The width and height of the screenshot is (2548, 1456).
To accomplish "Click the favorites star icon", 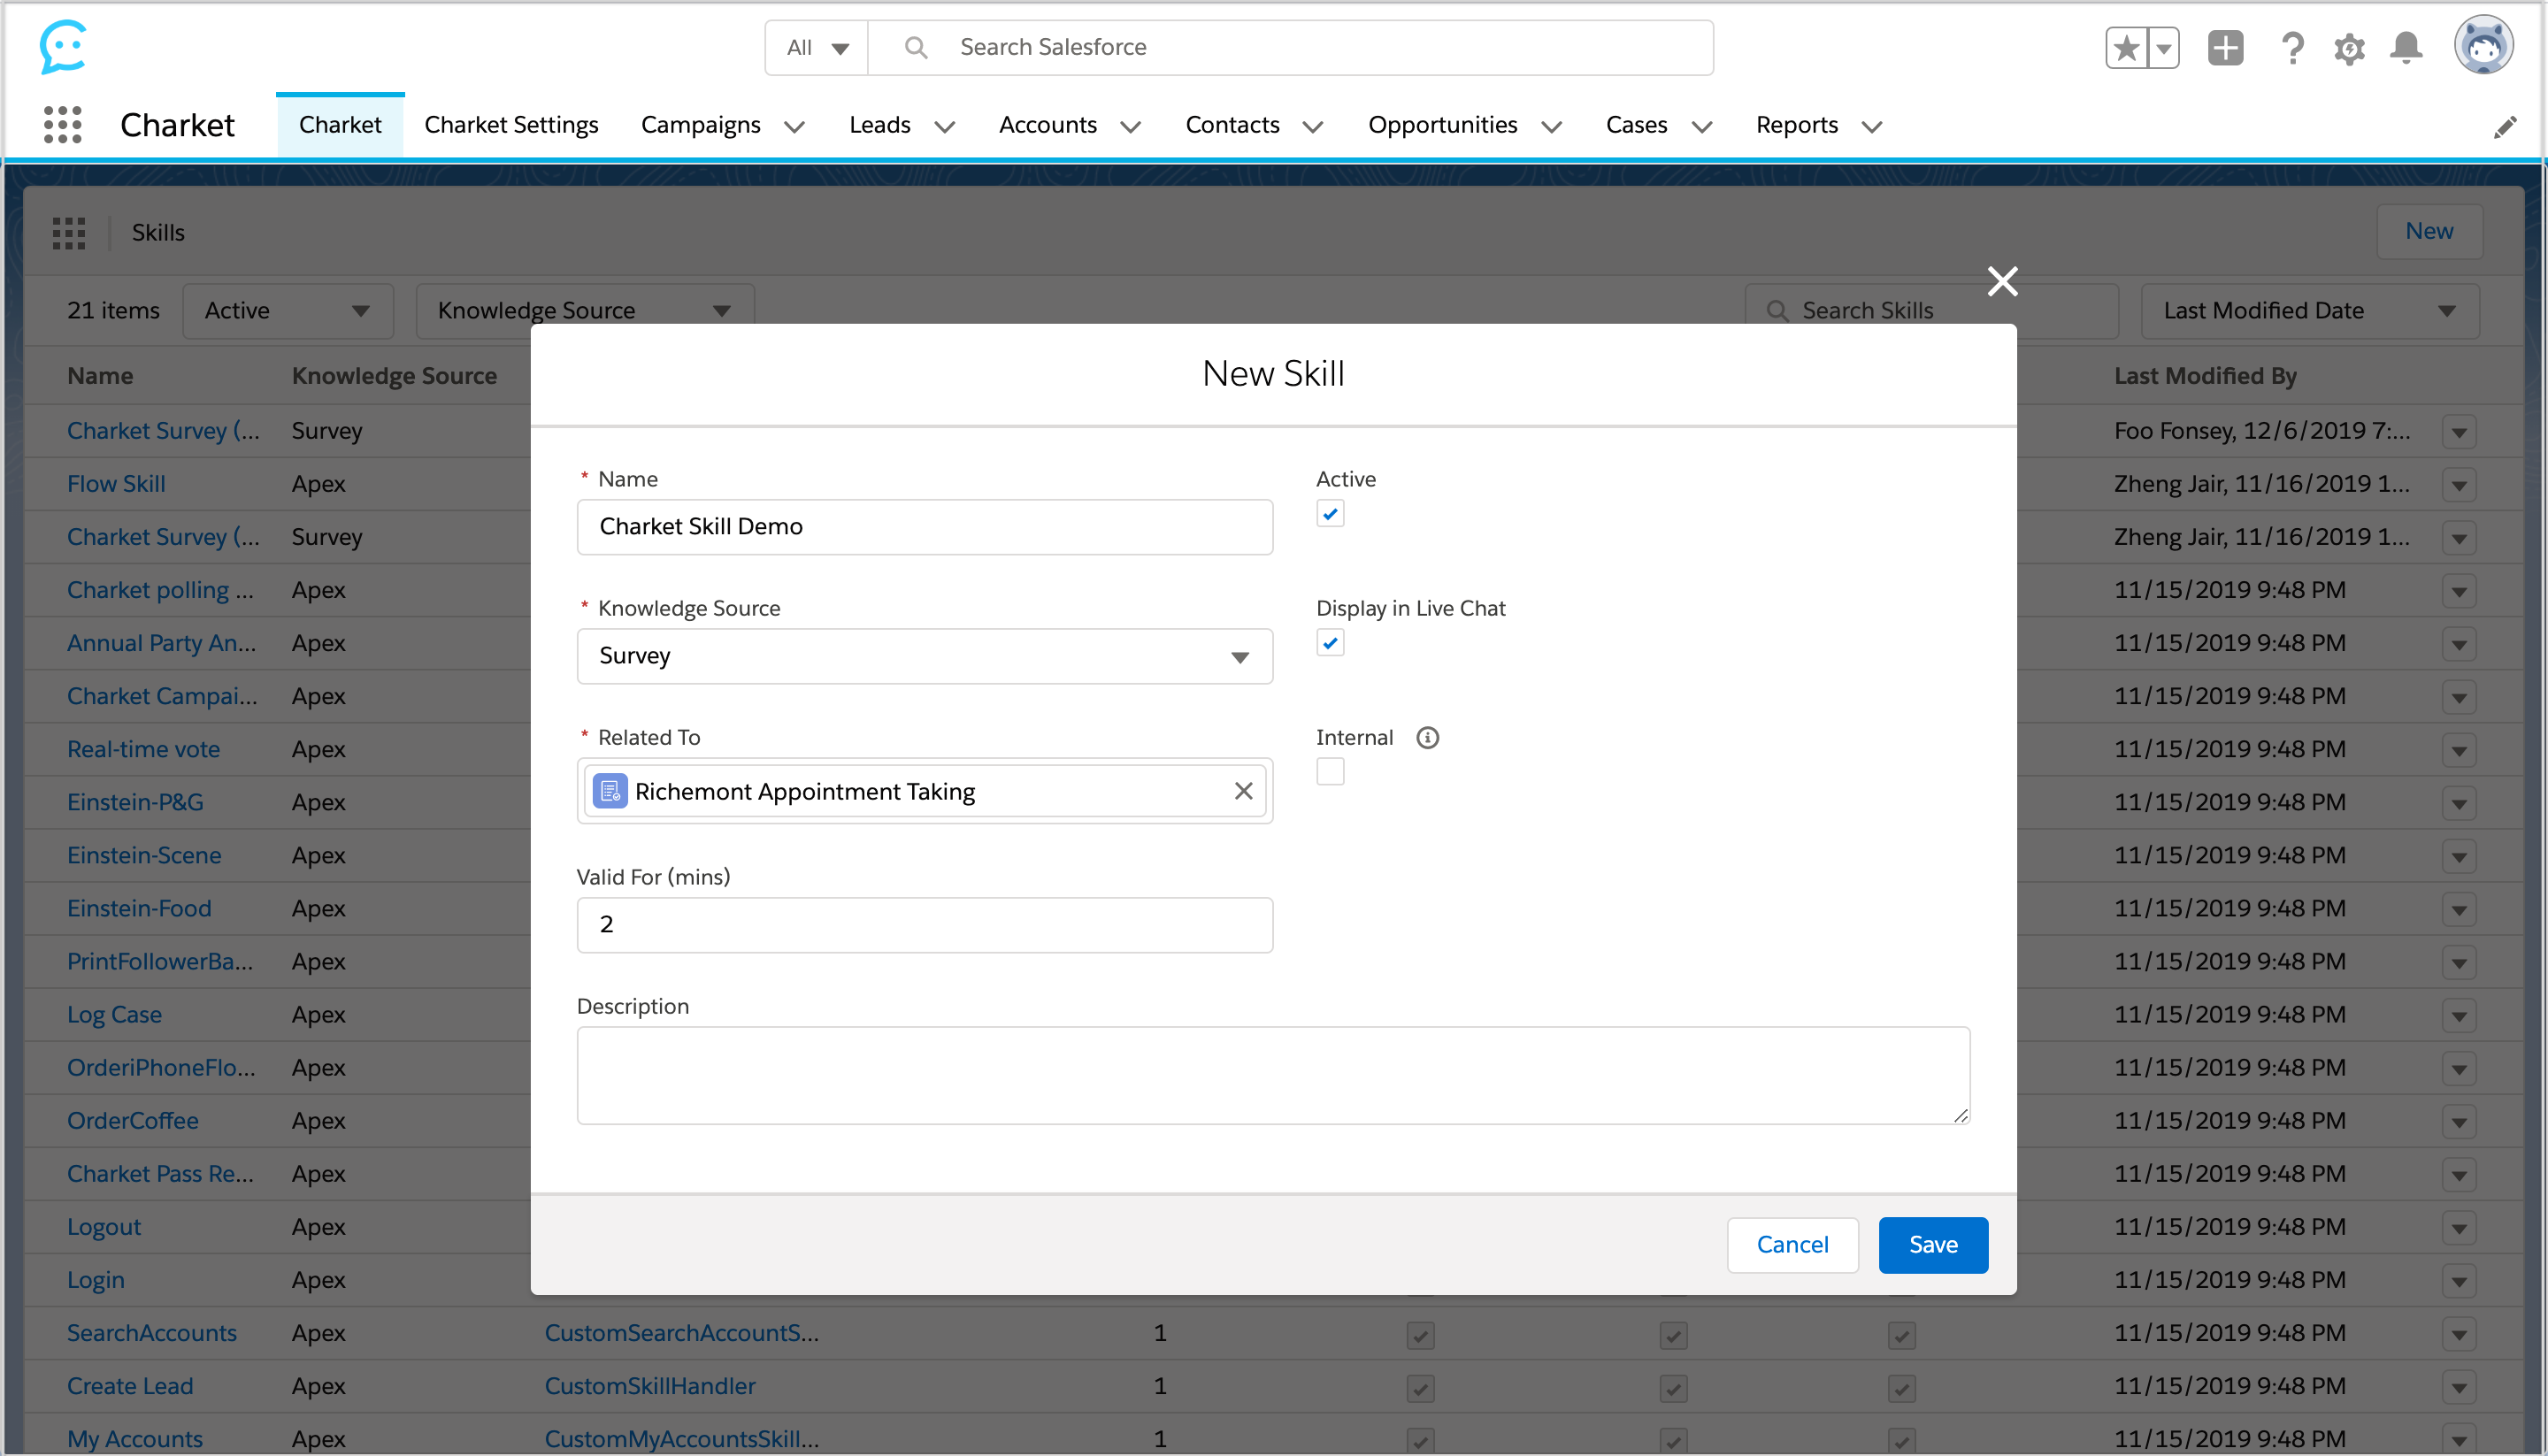I will coord(2127,48).
